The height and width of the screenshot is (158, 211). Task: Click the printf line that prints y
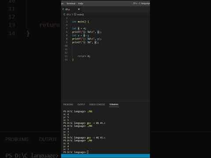pyautogui.click(x=87, y=39)
